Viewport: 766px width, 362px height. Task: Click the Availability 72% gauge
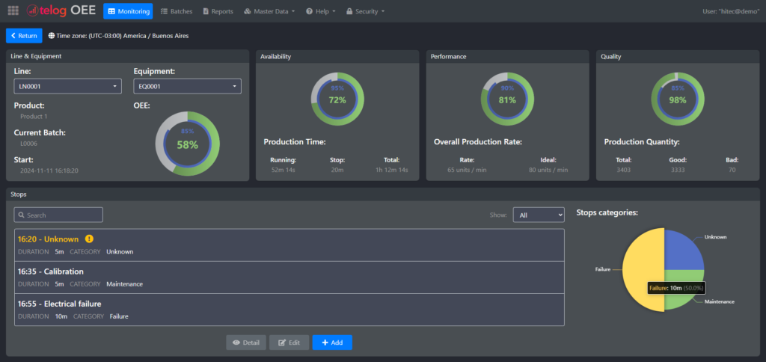pos(337,99)
